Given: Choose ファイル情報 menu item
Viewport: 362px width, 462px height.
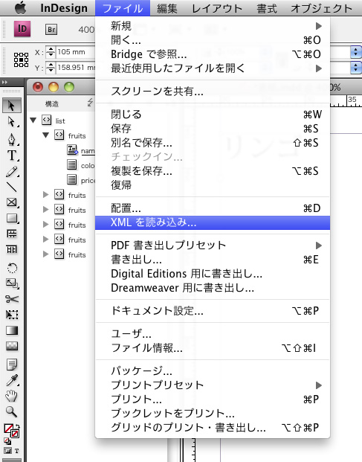Looking at the screenshot, I should point(213,348).
